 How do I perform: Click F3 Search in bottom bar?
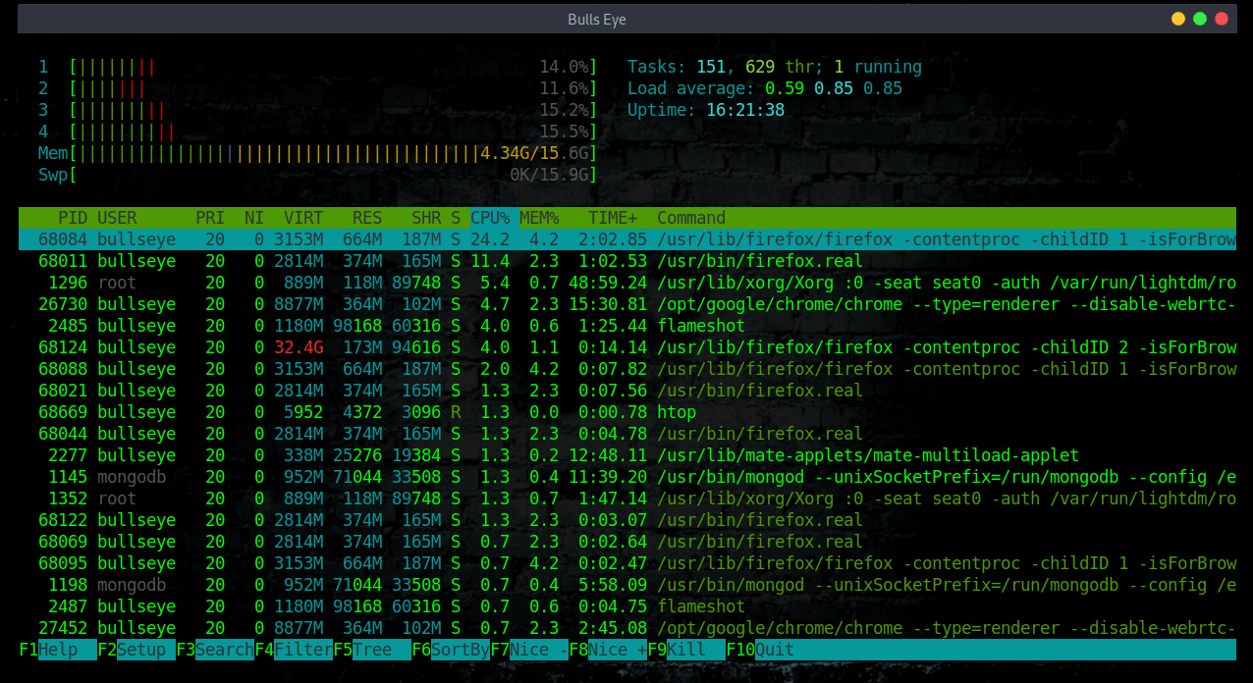tap(214, 650)
